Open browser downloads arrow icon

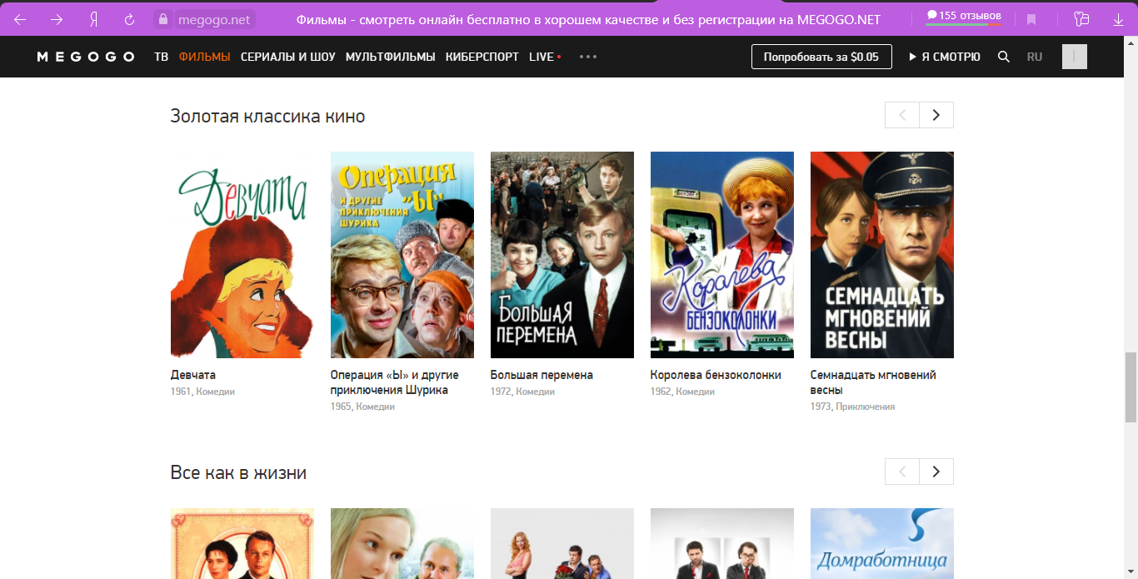pos(1118,19)
